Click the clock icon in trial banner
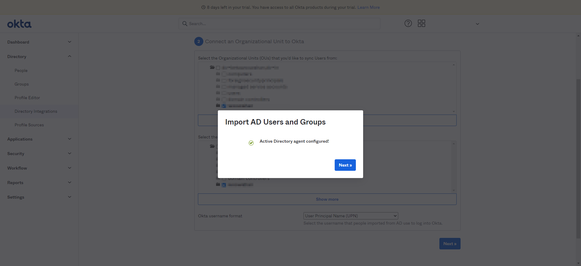The width and height of the screenshot is (581, 266). click(203, 7)
